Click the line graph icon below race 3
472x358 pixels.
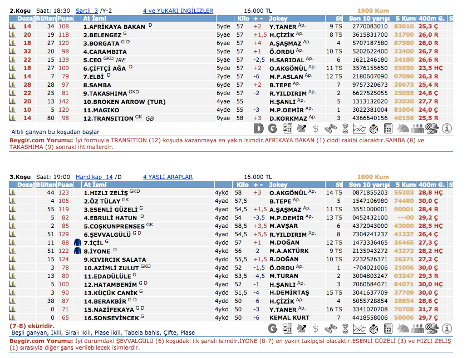[359, 329]
